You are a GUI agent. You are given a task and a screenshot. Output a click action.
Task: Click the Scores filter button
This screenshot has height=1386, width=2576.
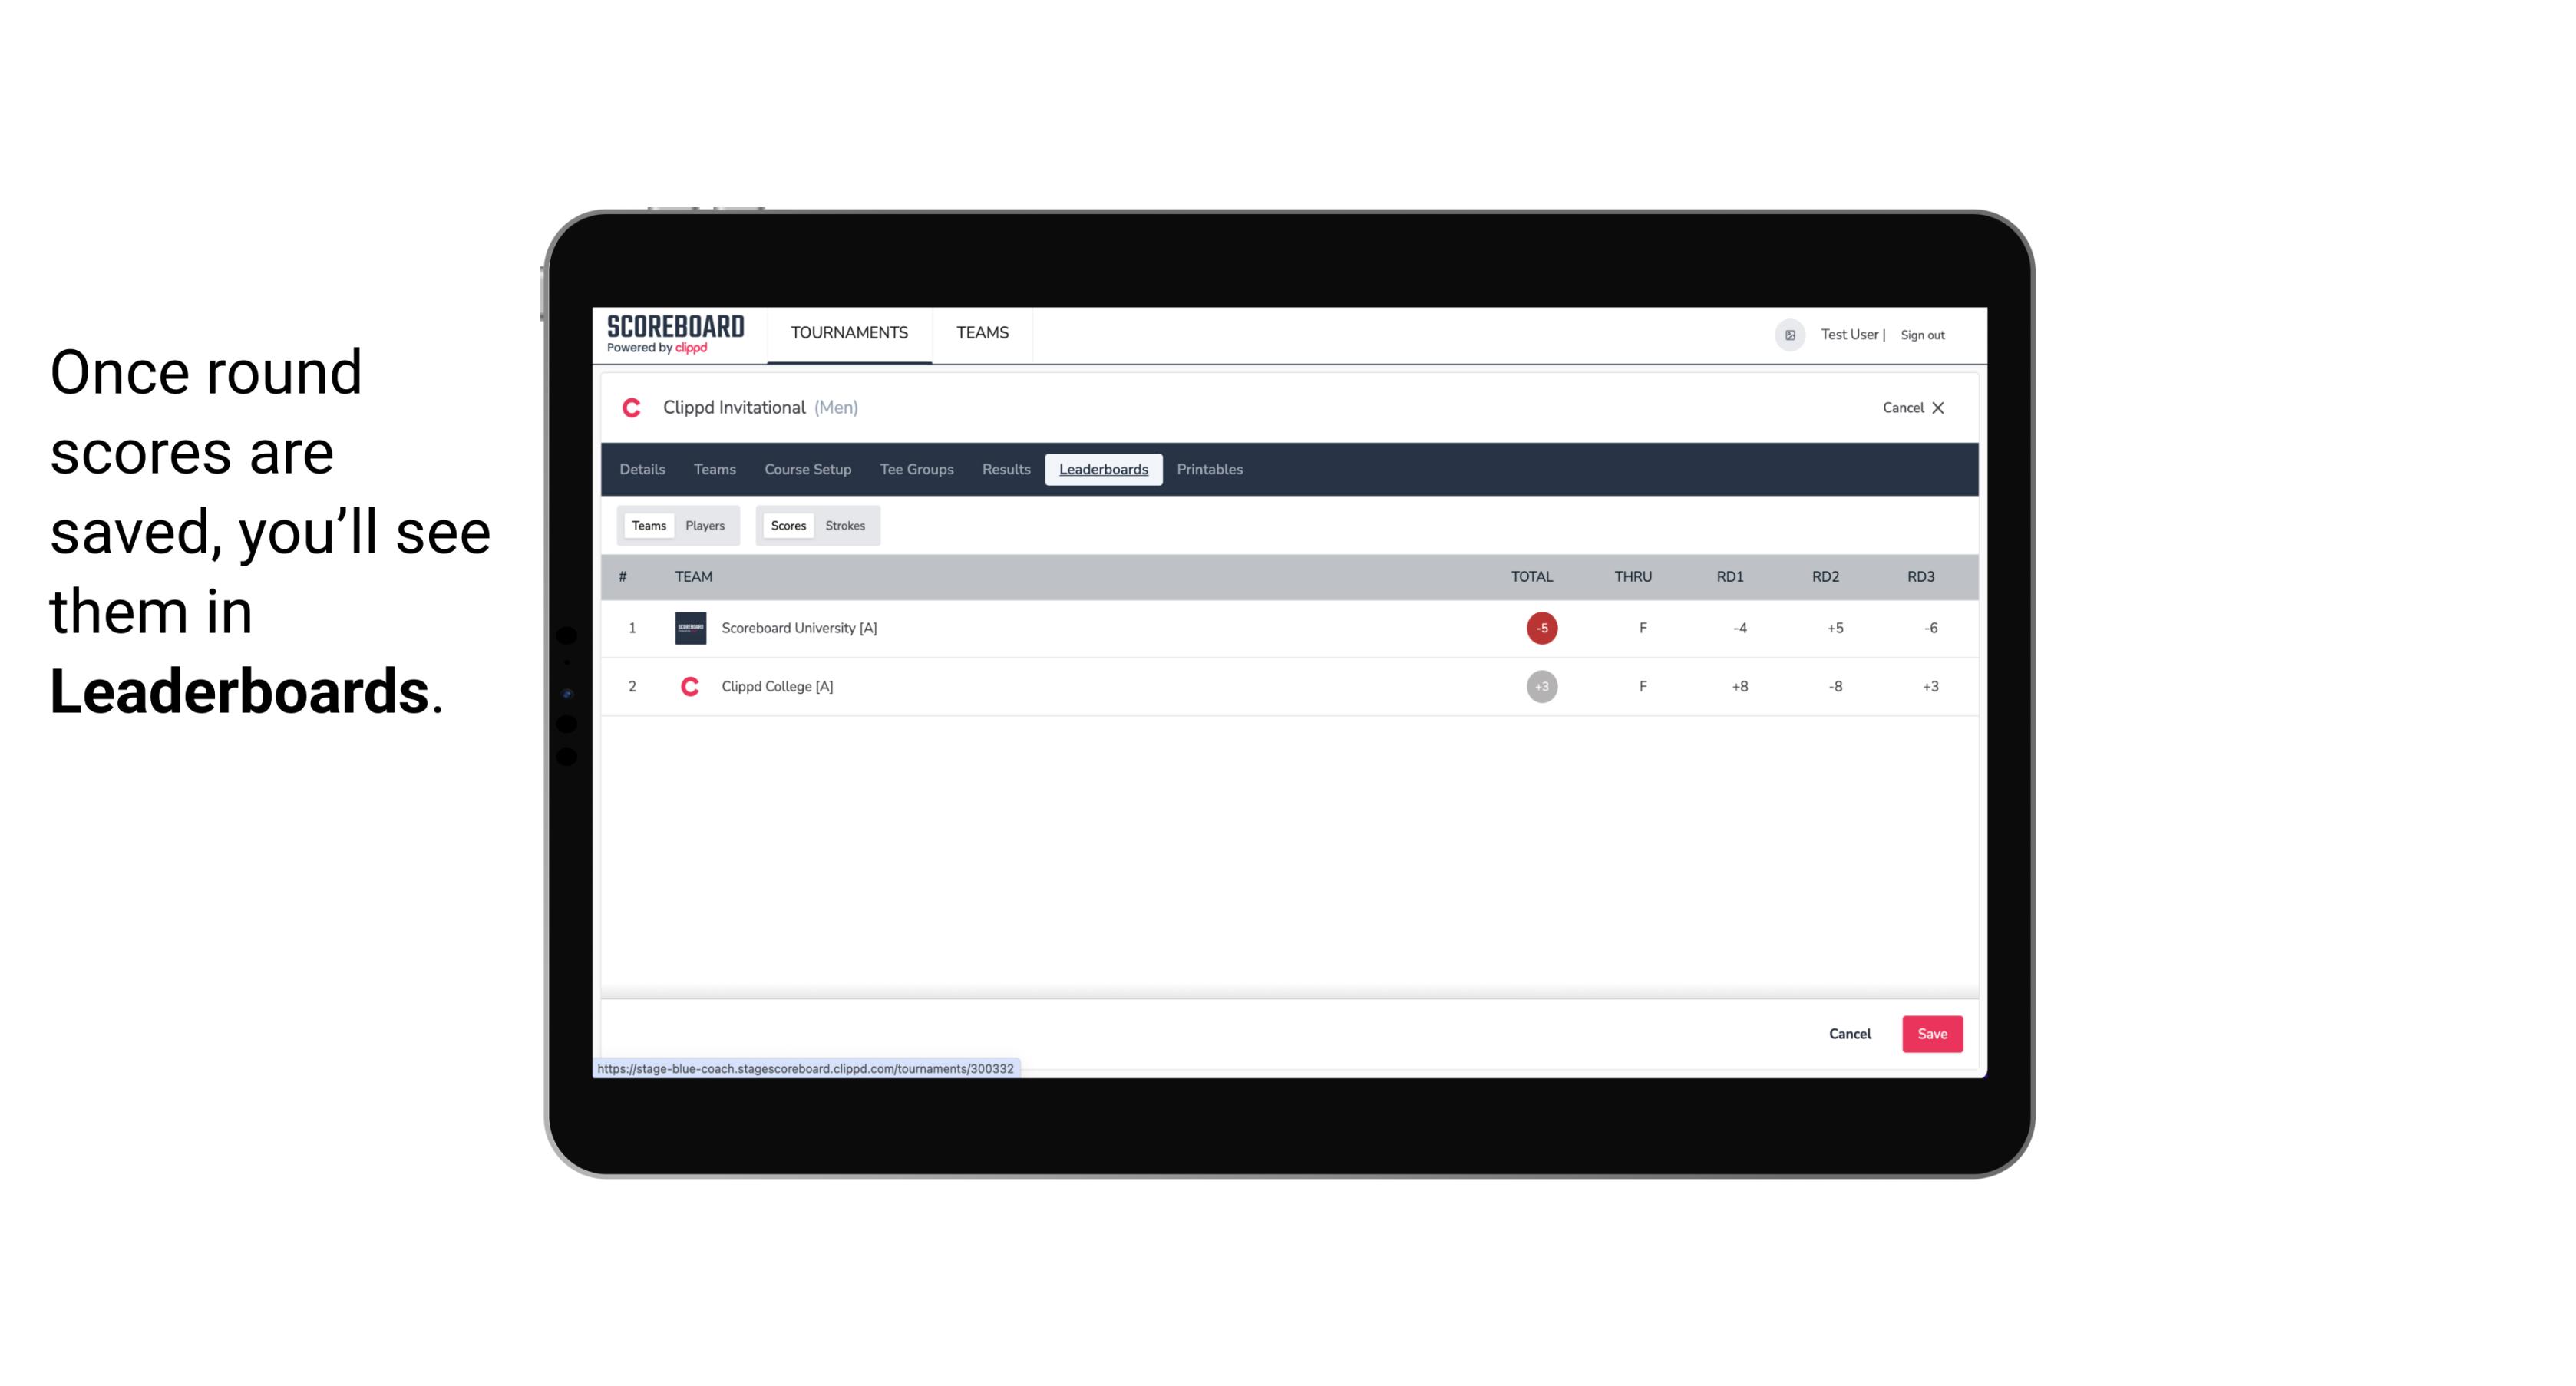click(x=787, y=526)
